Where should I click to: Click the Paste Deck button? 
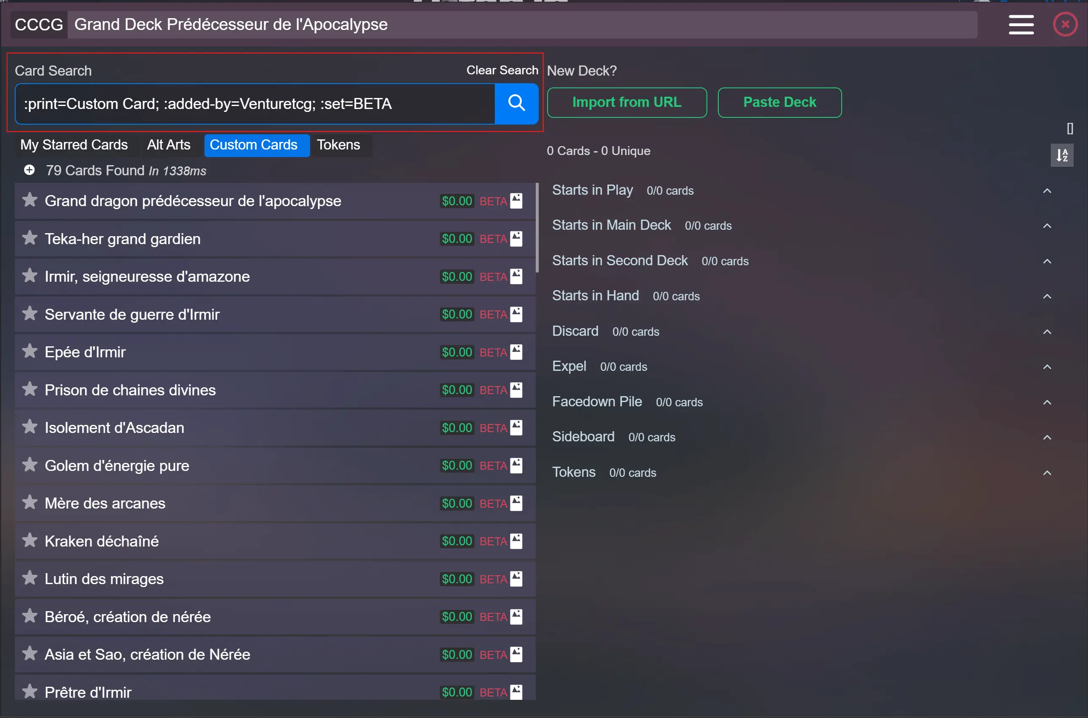[779, 102]
